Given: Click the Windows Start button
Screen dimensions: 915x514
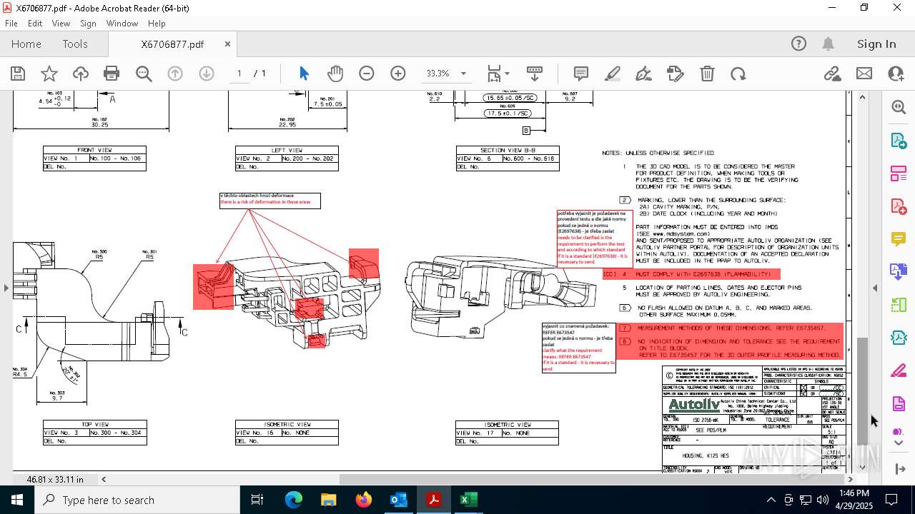Looking at the screenshot, I should 17,500.
